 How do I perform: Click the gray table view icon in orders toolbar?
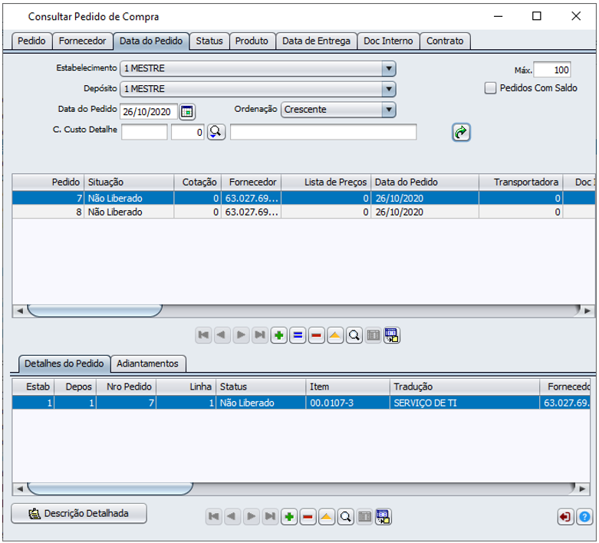pos(374,335)
